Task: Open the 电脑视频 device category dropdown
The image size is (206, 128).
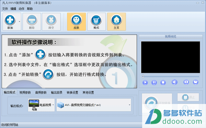Action: 42,105
